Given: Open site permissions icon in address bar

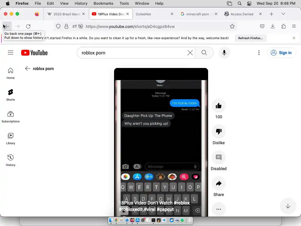Looking at the screenshot, I should click(74, 26).
